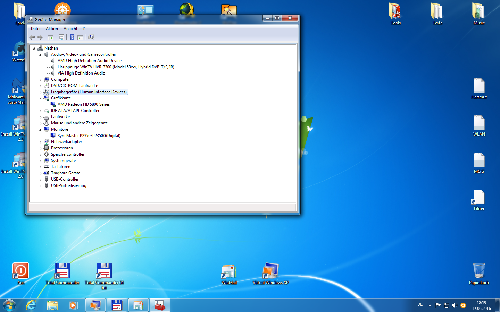This screenshot has height=312, width=500.
Task: Click the Eingabegeräte (Human Interface Devices) label
Action: [89, 92]
